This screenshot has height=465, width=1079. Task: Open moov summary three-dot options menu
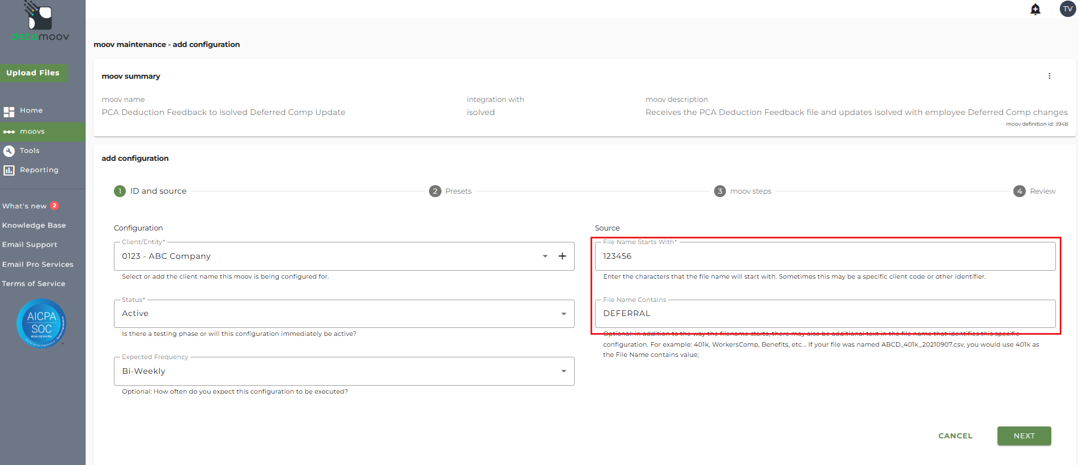[1049, 76]
